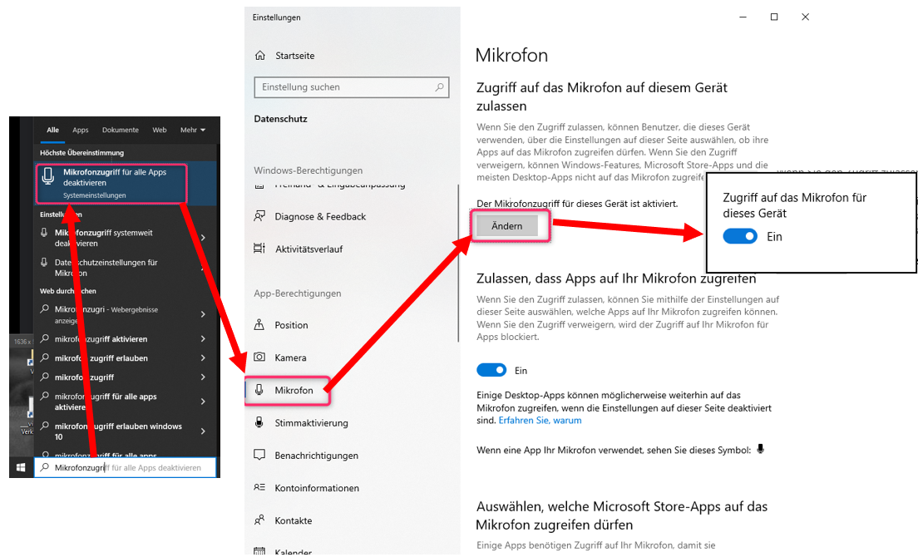This screenshot has width=918, height=557.
Task: Open the 'Erfahren Sie, warum' link
Action: 540,420
